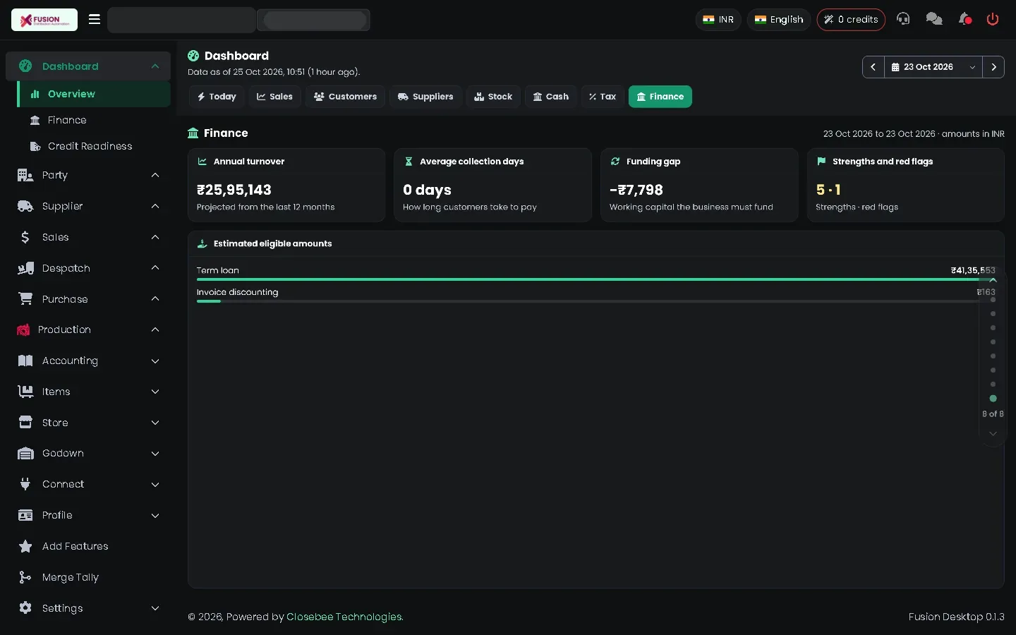
Task: Open the support headset icon
Action: (x=903, y=19)
